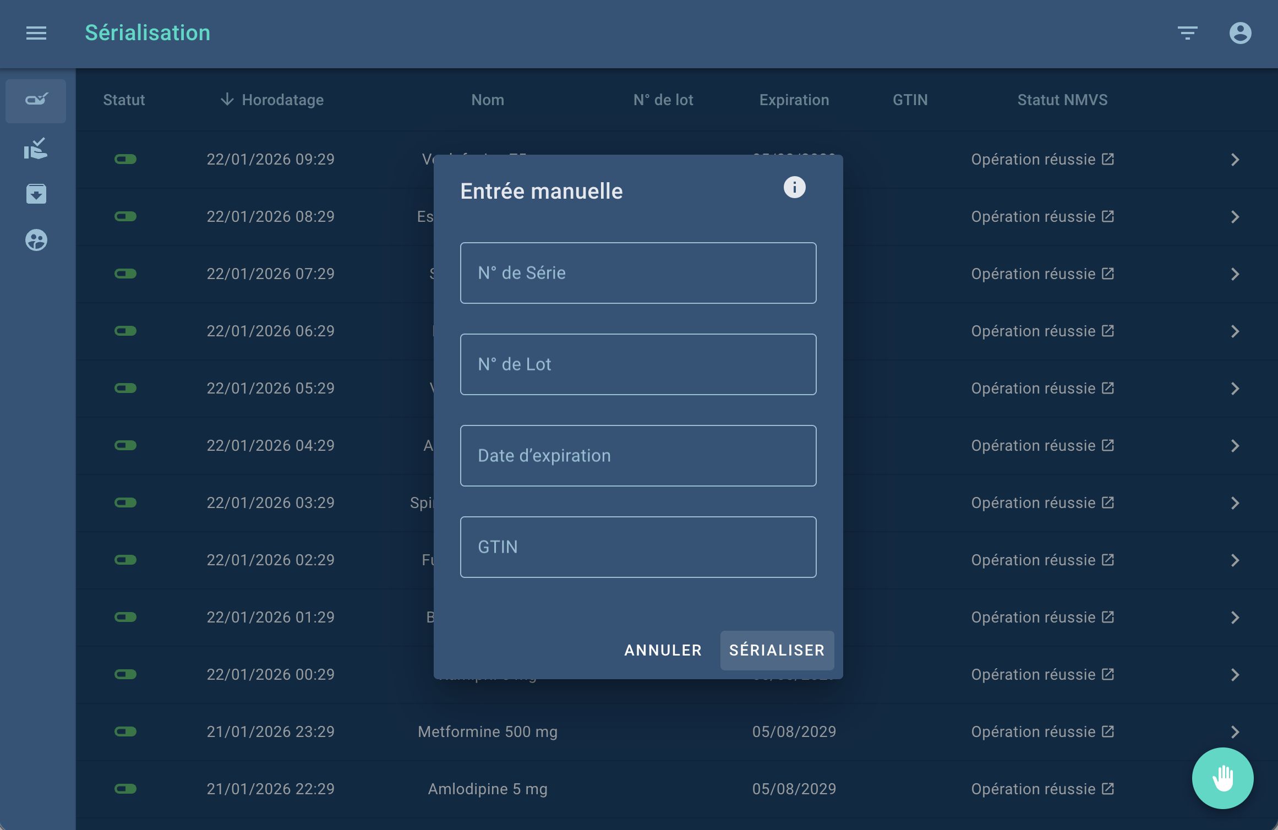Focus the N° de Série input field
Screen dimensions: 1278x830
coord(638,273)
